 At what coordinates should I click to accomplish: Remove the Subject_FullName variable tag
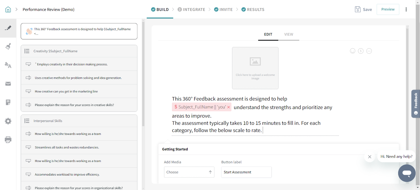pos(229,107)
